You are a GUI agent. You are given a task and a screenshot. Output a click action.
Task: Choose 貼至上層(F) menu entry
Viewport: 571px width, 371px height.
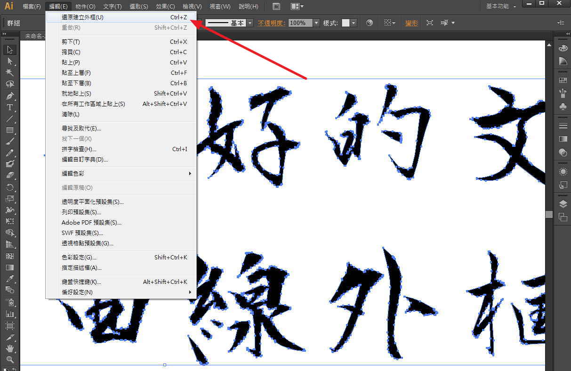click(121, 73)
